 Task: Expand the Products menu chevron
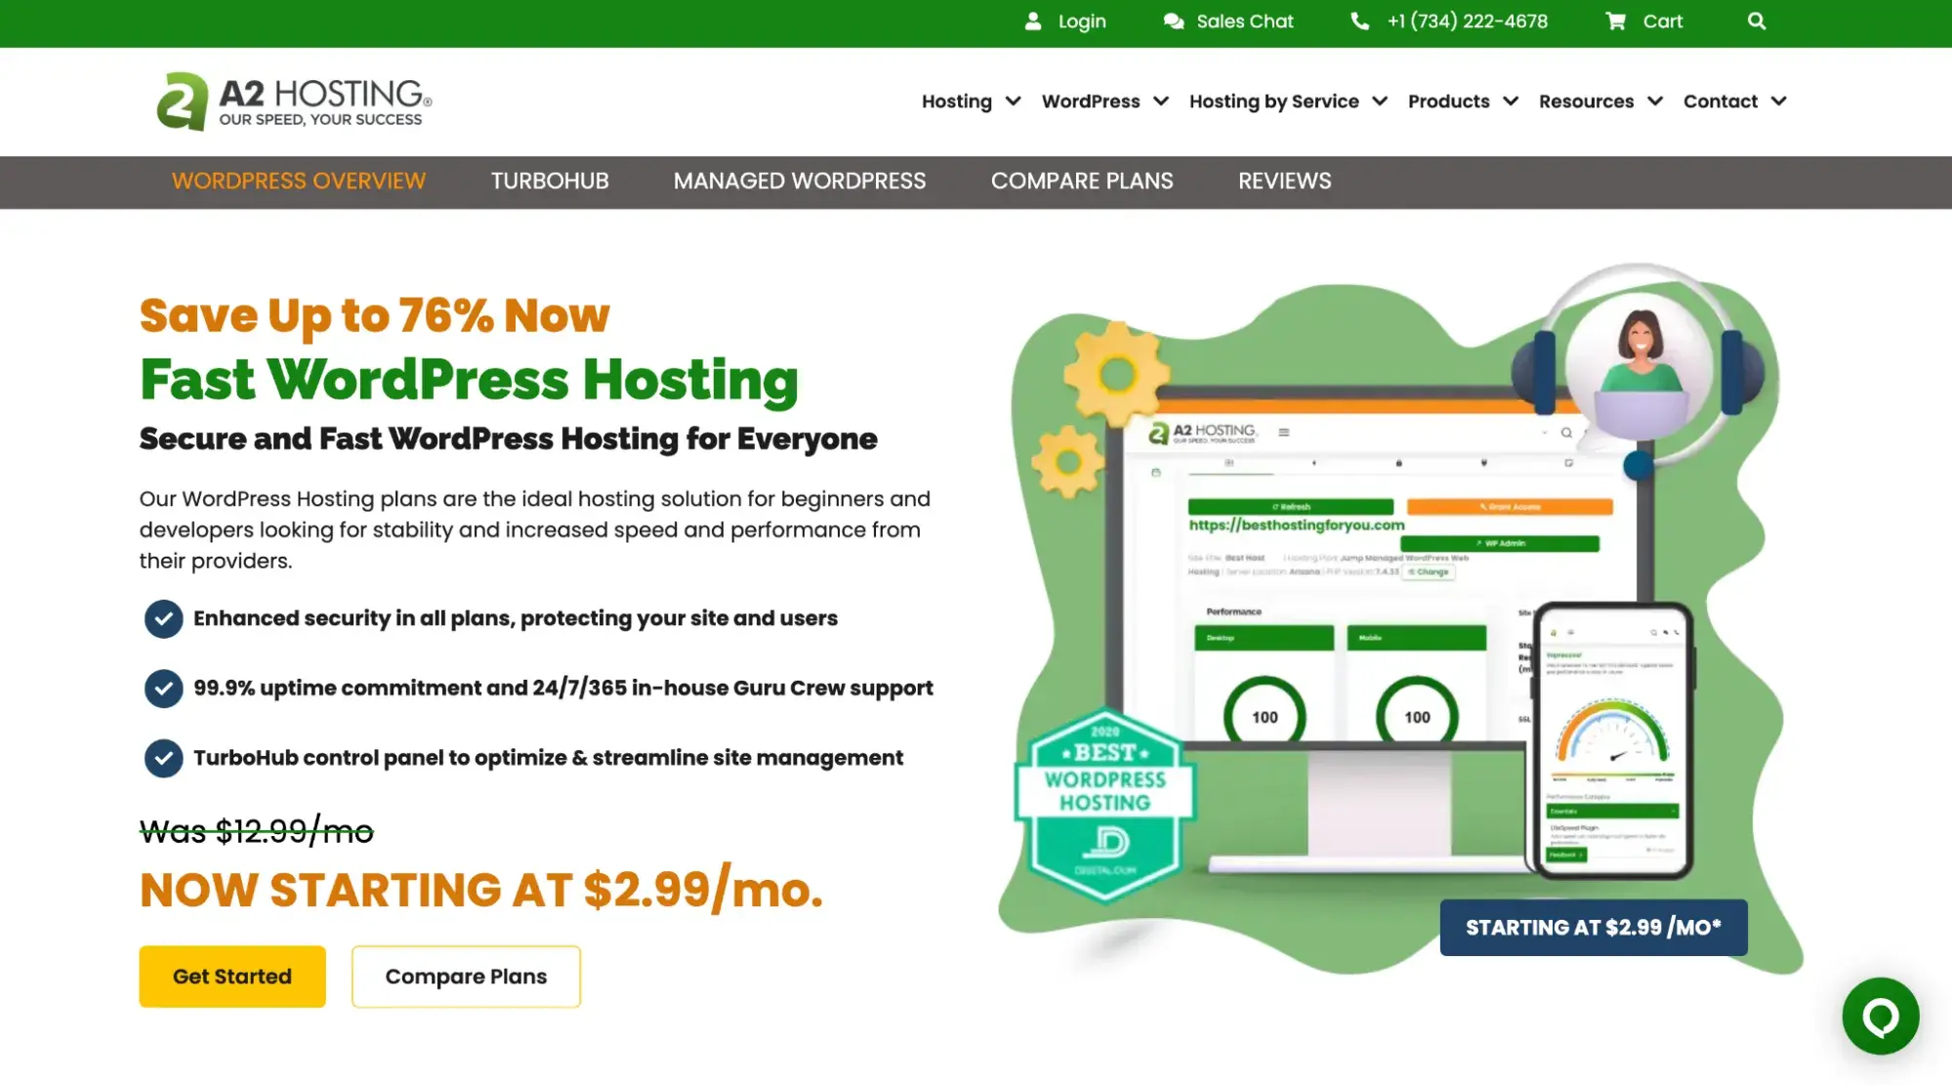(1511, 102)
